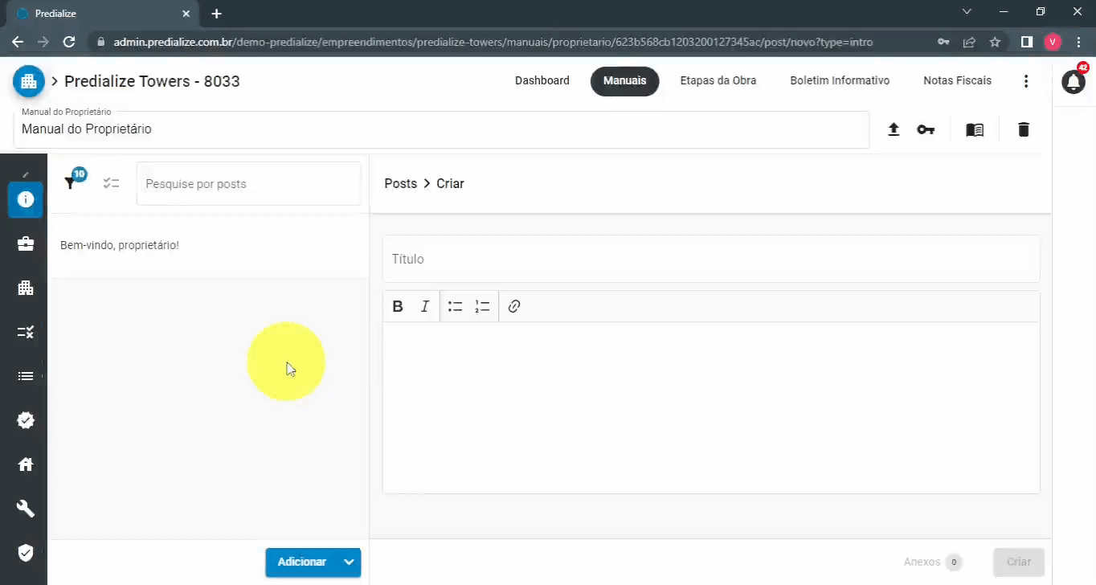1096x585 pixels.
Task: Open the wrench maintenance section
Action: pyautogui.click(x=26, y=508)
